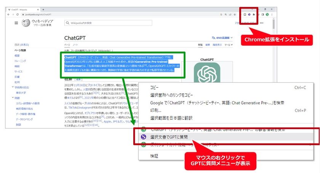
Task: Go to the 反響 section in the sidebar
Action: [17, 77]
